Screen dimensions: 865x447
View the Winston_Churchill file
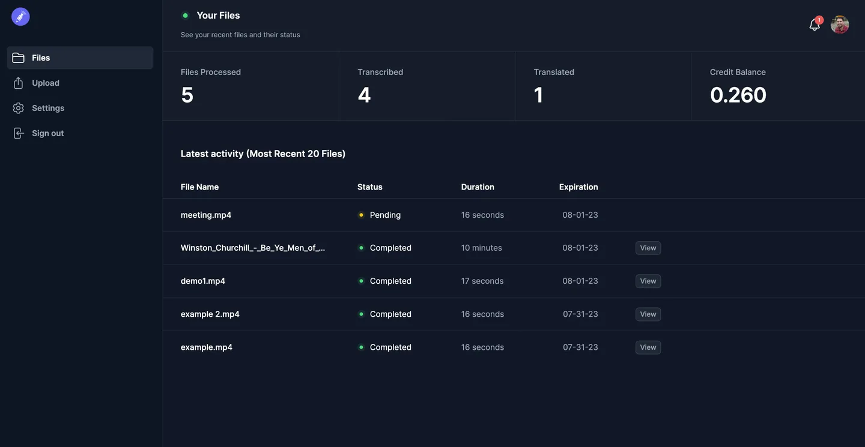tap(648, 248)
